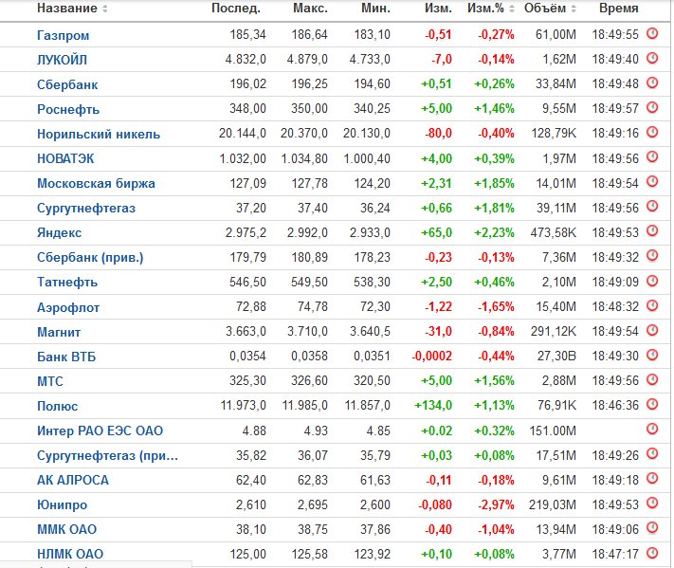Image resolution: width=674 pixels, height=568 pixels.
Task: Select Полюс last price 11.973,0
Action: click(x=244, y=406)
